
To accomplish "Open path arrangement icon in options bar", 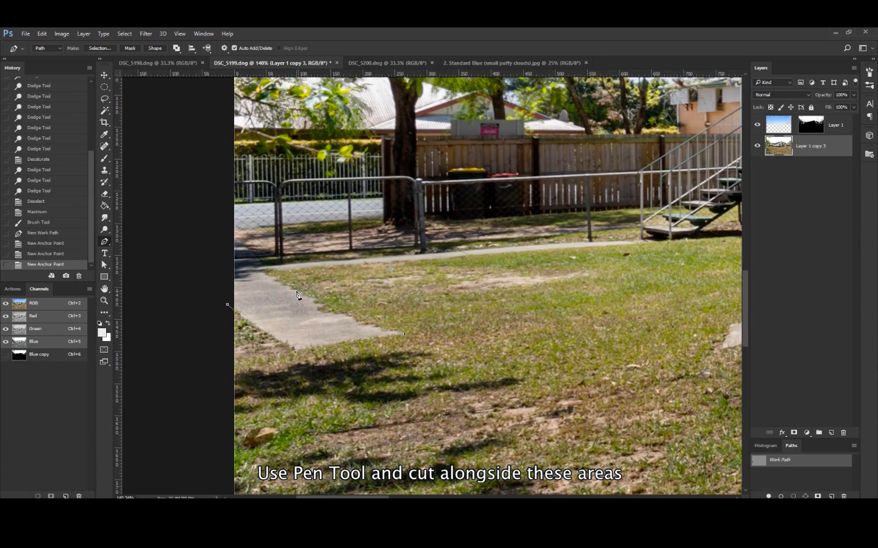I will [207, 48].
